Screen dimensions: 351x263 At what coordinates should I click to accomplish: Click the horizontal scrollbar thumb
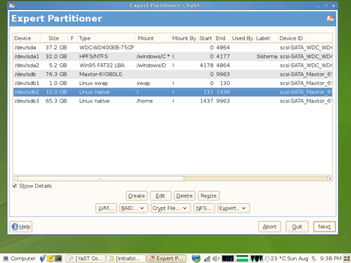pyautogui.click(x=101, y=179)
